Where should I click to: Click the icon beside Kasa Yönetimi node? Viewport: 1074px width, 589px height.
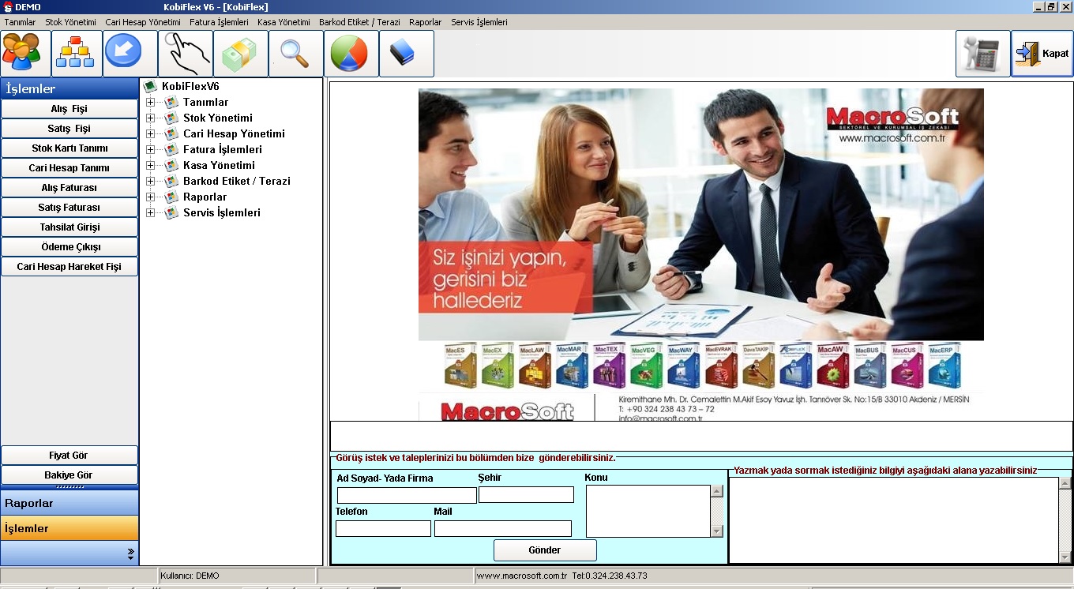coord(171,166)
